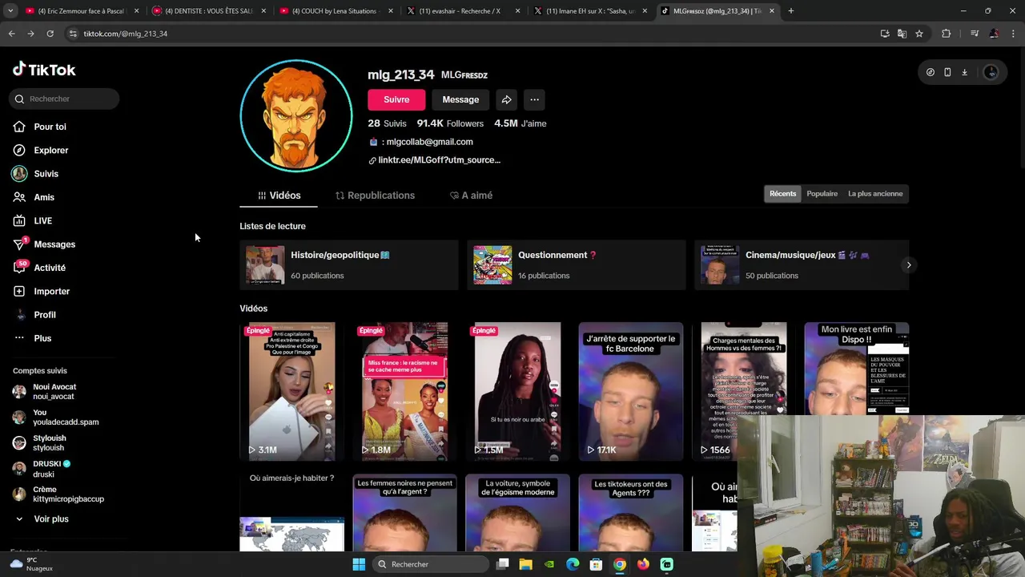Open the Questionnement playlist
The image size is (1025, 577).
tap(576, 264)
